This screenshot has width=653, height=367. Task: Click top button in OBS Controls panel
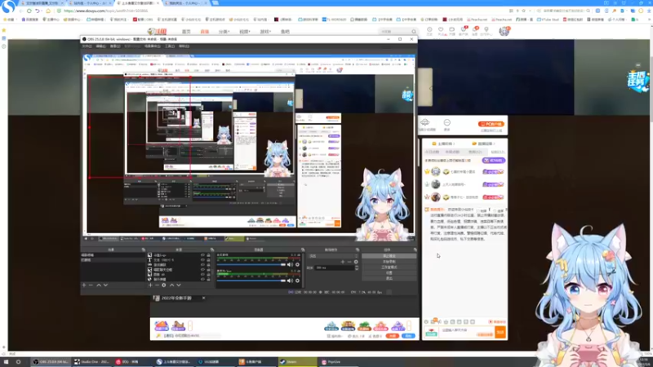pos(389,256)
